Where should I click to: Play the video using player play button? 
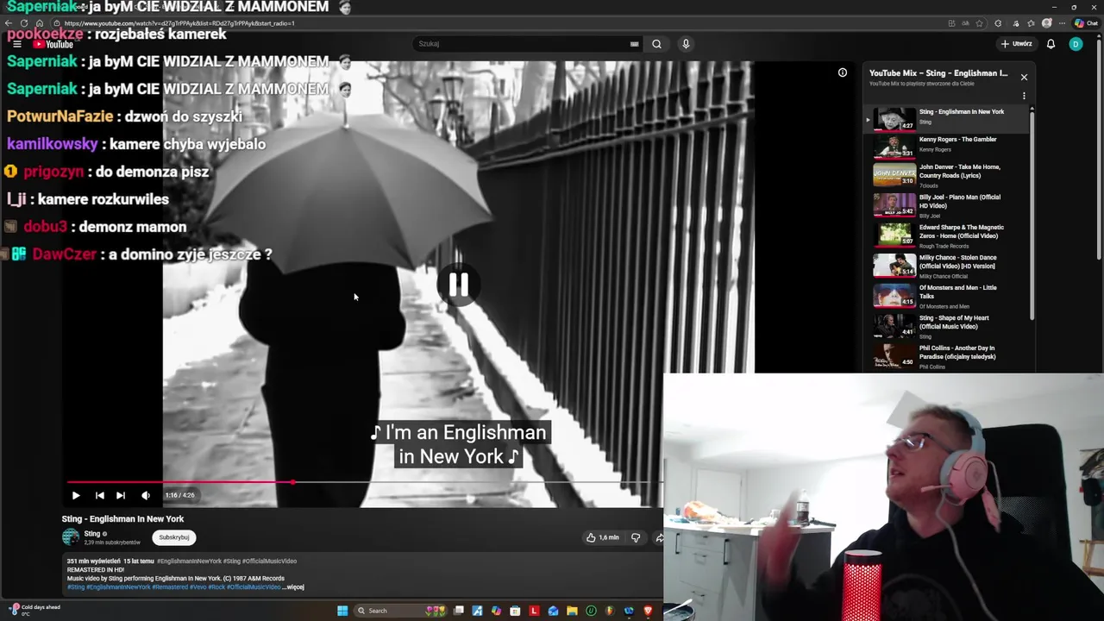pyautogui.click(x=76, y=495)
